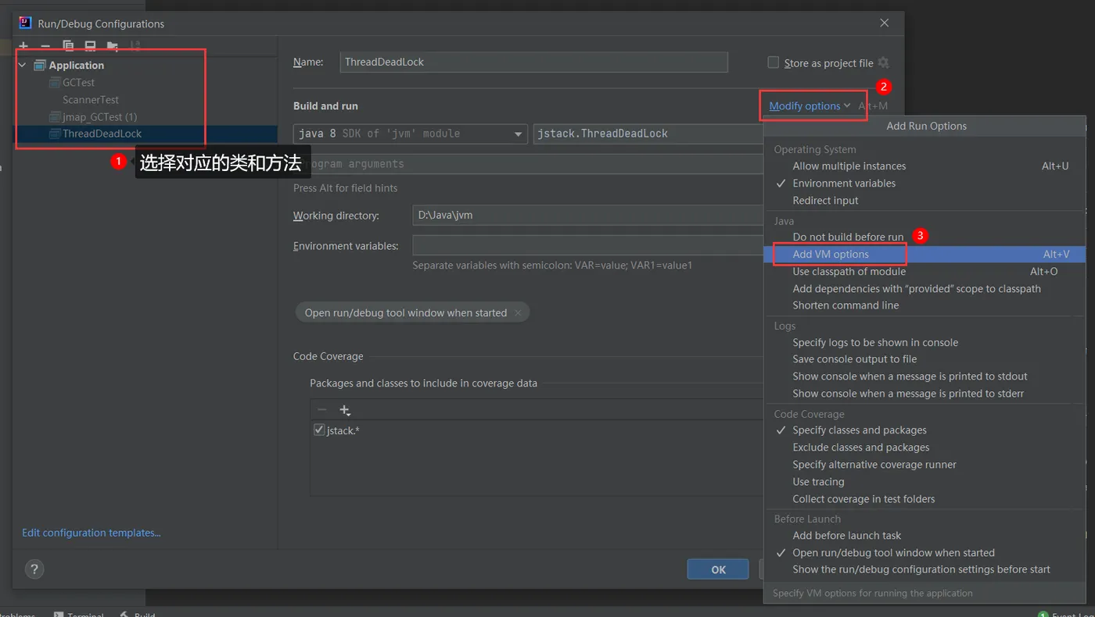Create new folder icon in configurations toolbar
The height and width of the screenshot is (617, 1095).
tap(113, 46)
